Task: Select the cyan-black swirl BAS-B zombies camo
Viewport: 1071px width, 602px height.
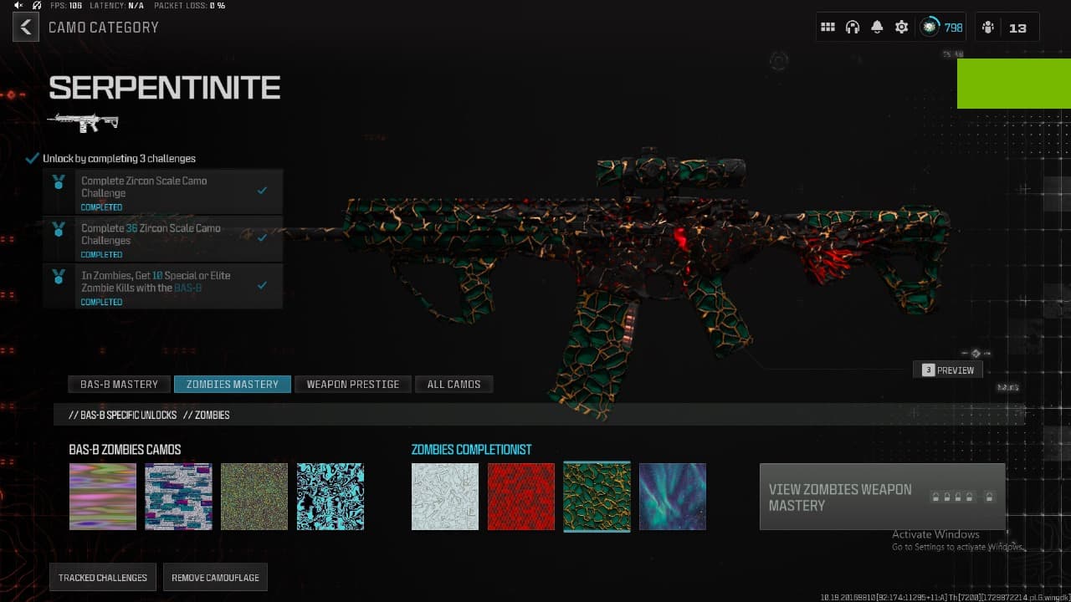Action: 331,497
